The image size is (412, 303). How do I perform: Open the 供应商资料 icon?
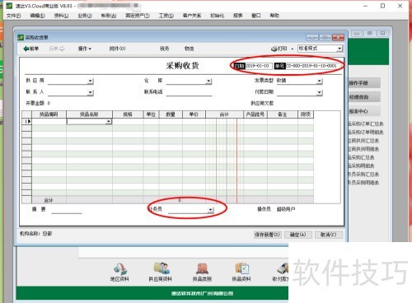pyautogui.click(x=161, y=268)
